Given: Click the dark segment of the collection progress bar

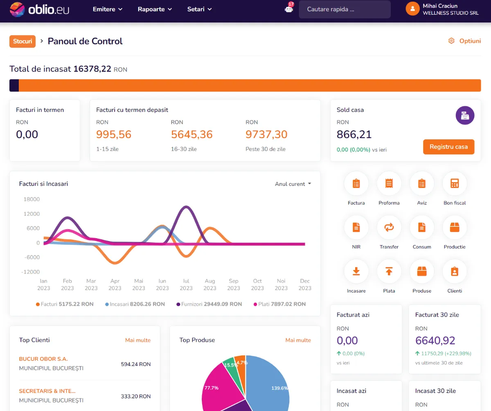Looking at the screenshot, I should pyautogui.click(x=14, y=85).
